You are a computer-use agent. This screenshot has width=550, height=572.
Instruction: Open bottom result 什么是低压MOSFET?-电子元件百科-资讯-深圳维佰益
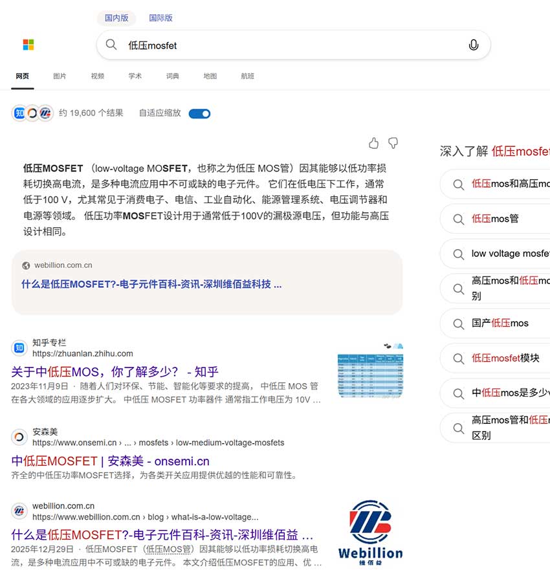click(162, 534)
